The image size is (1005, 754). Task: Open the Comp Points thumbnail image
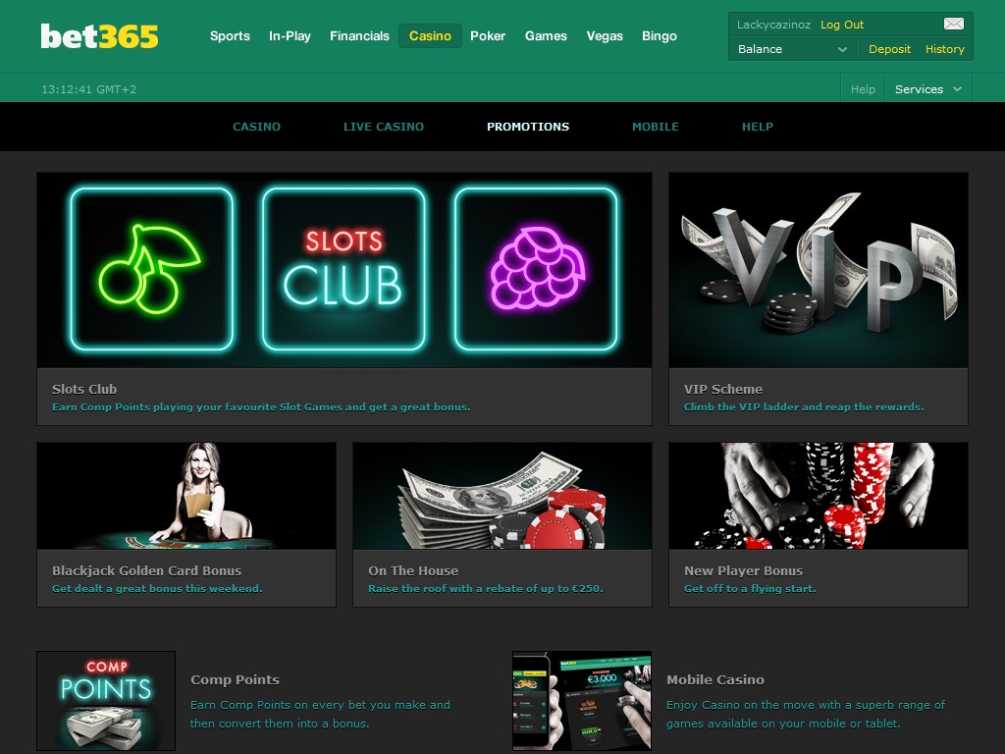(106, 701)
